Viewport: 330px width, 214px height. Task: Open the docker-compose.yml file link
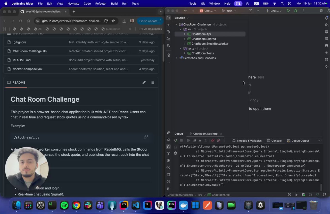pyautogui.click(x=28, y=69)
